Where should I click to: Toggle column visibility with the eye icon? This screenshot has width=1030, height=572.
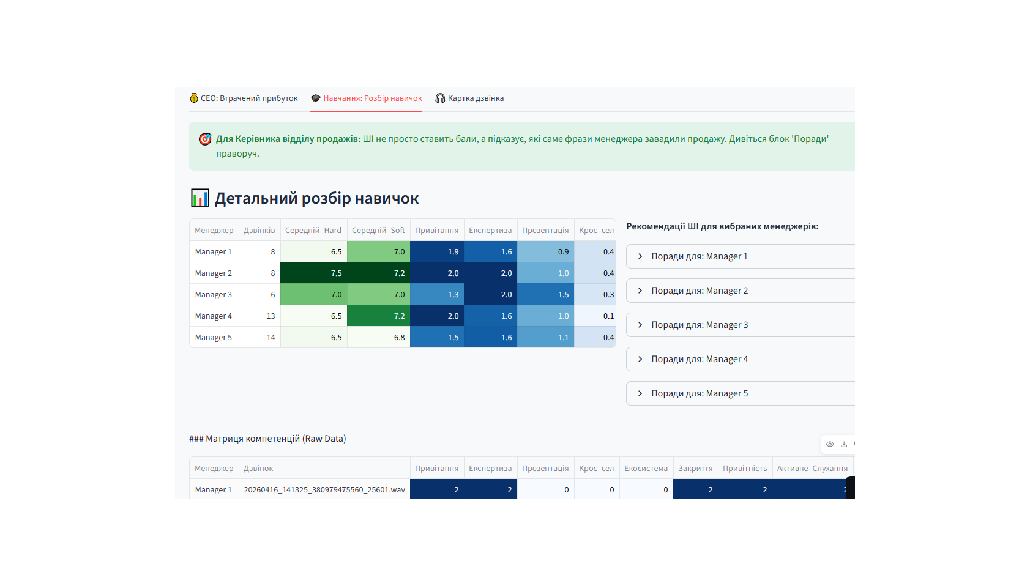pos(829,444)
